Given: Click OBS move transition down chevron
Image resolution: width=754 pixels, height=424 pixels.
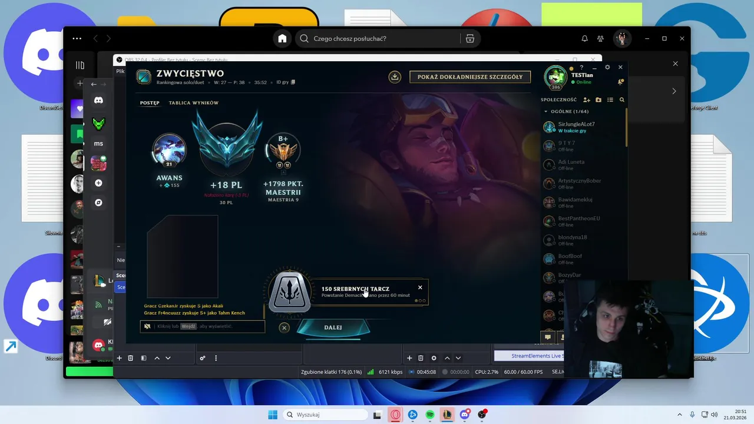Looking at the screenshot, I should click(458, 358).
